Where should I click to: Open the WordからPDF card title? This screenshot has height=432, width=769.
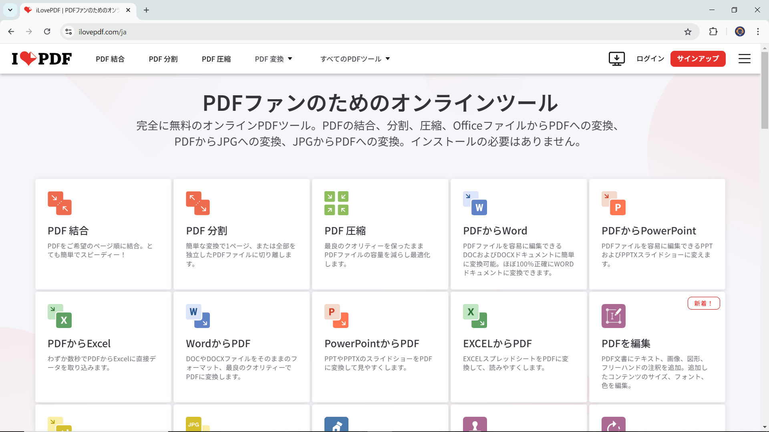[218, 344]
